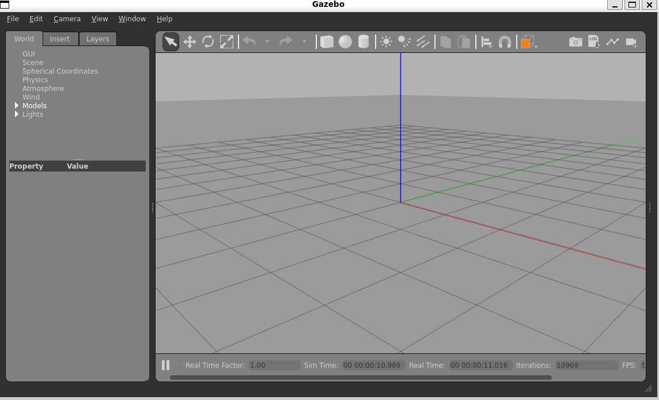This screenshot has width=659, height=400.
Task: Open the Camera menu
Action: [67, 19]
